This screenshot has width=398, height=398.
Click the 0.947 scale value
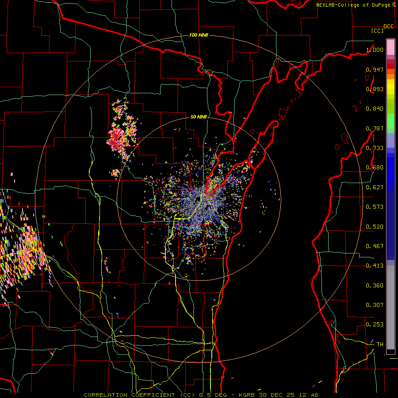click(375, 69)
